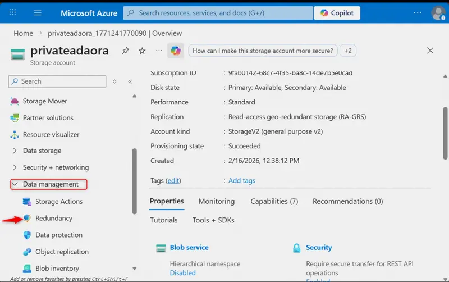Click the Blob service icon

click(x=161, y=248)
